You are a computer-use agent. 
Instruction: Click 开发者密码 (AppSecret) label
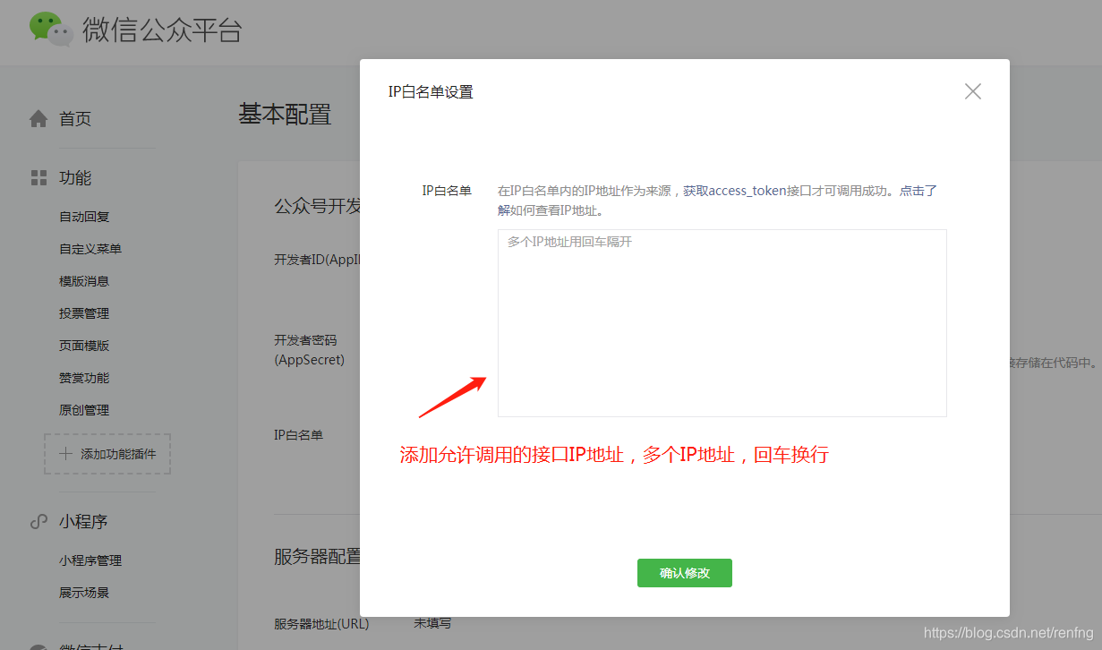point(310,350)
